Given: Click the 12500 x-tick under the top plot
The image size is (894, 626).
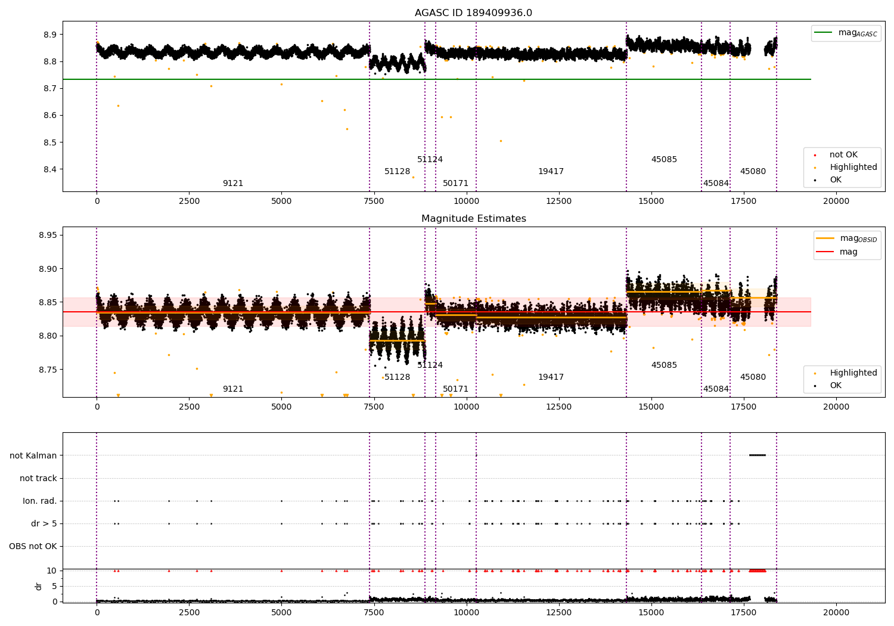Looking at the screenshot, I should (559, 202).
